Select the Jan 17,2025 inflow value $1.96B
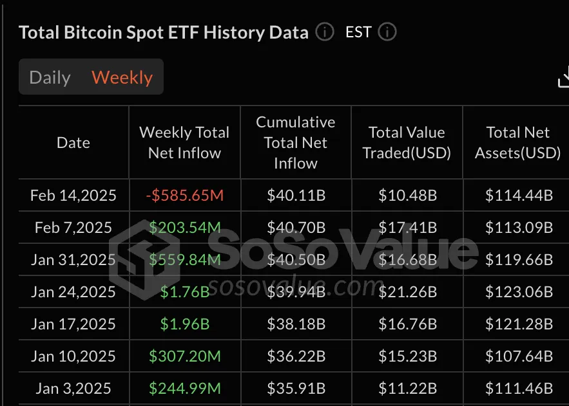569x406 pixels. point(184,324)
